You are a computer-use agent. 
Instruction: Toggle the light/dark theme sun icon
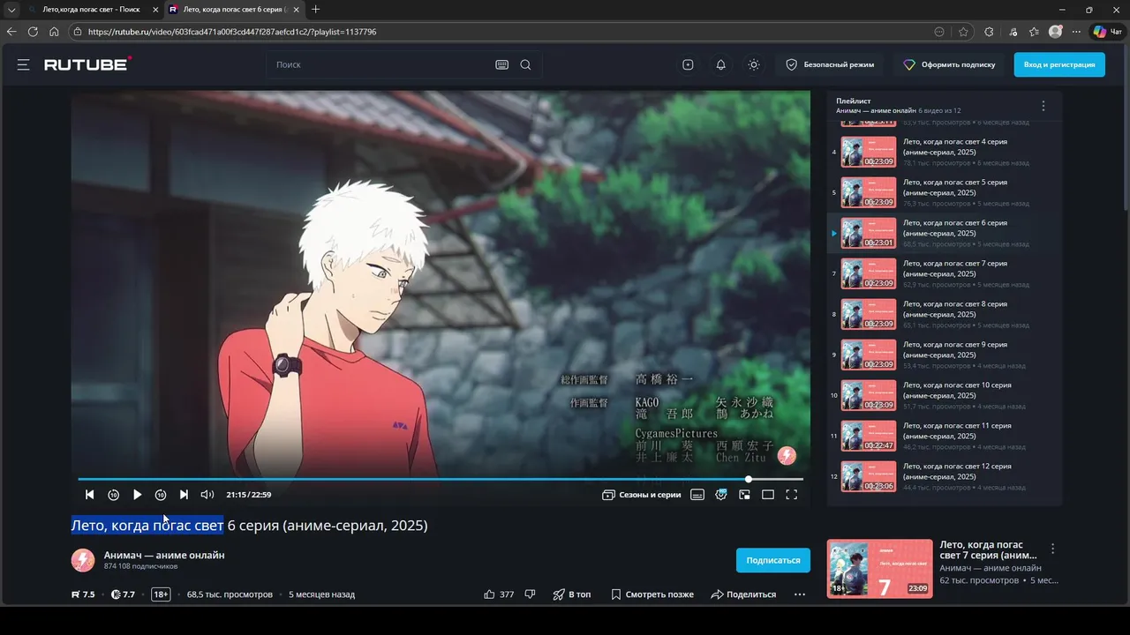tap(753, 64)
